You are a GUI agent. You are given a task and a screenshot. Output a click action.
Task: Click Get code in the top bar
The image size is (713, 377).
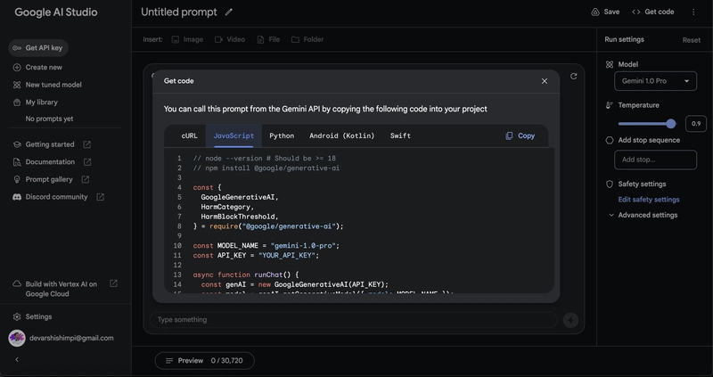(x=652, y=12)
